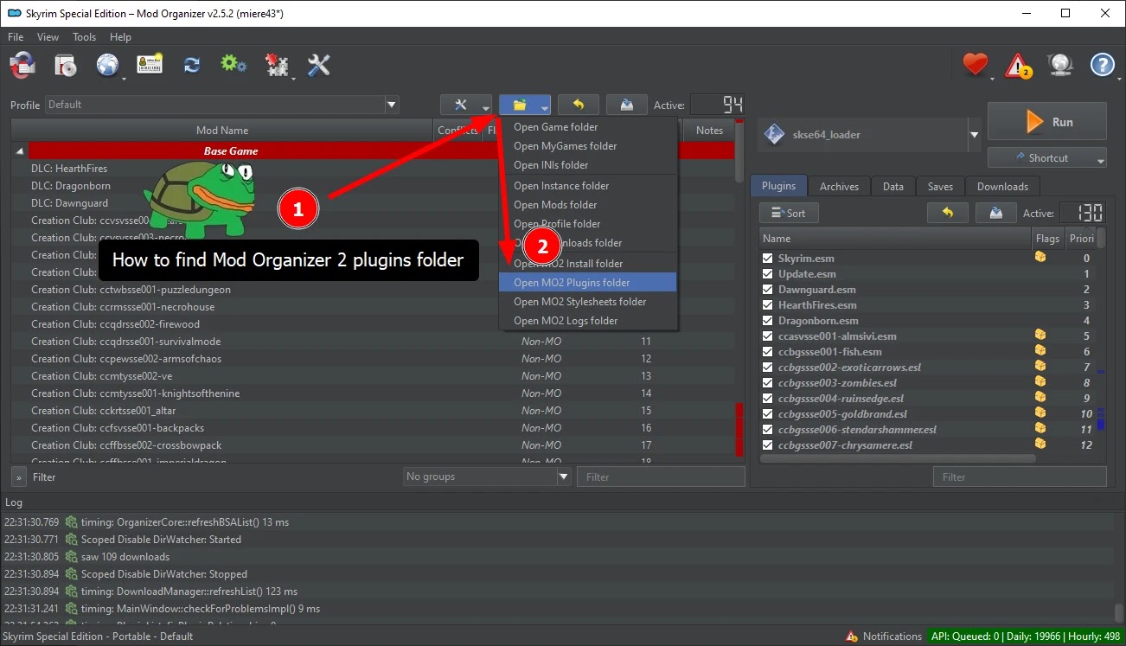Toggle the ccbgssse003-zombies.esl checkbox
Image resolution: width=1126 pixels, height=646 pixels.
[x=767, y=382]
